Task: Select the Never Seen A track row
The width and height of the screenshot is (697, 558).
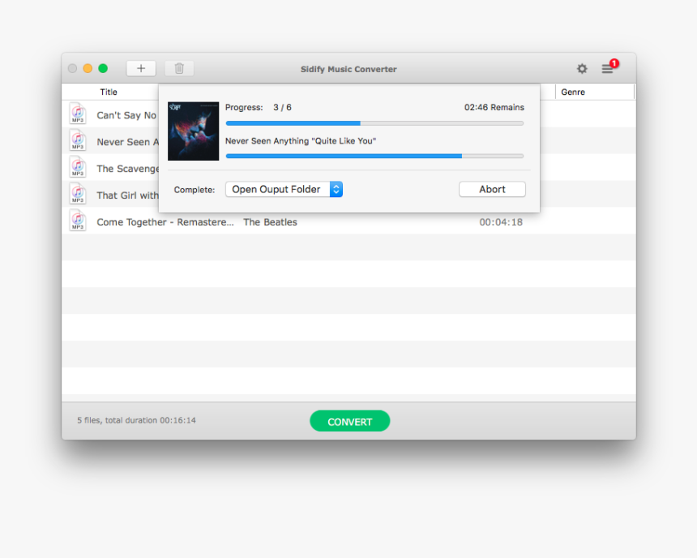Action: (127, 142)
